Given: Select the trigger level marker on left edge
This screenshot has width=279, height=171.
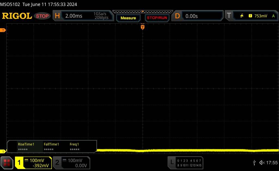Looking at the screenshot, I should pyautogui.click(x=3, y=30).
